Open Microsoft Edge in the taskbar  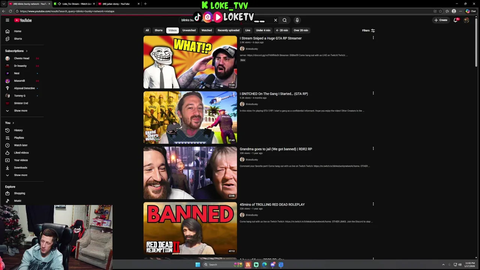[x=264, y=264]
